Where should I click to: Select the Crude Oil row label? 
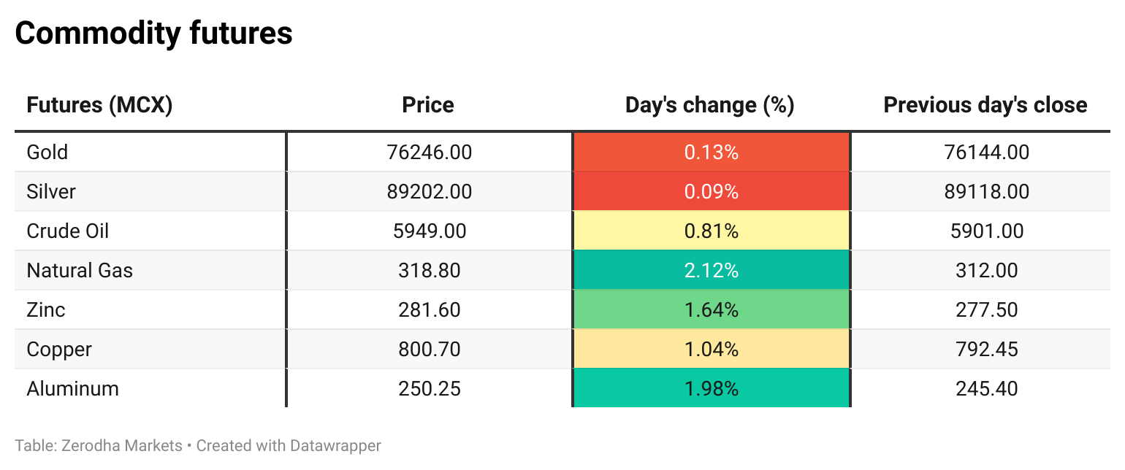[x=68, y=231]
